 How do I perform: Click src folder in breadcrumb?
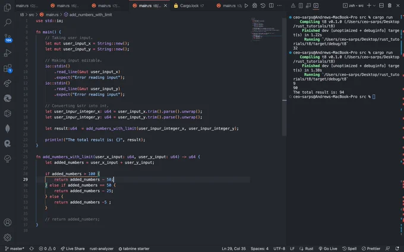(31, 15)
